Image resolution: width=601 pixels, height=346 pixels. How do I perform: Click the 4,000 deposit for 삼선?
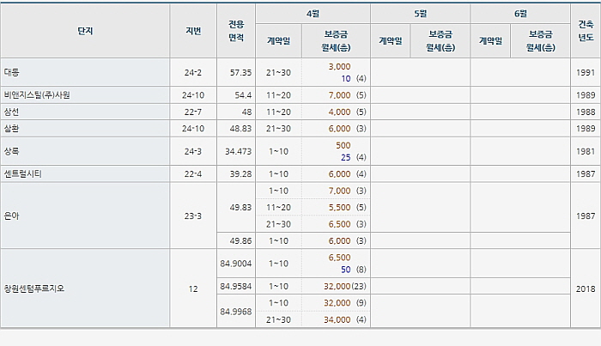pyautogui.click(x=340, y=112)
